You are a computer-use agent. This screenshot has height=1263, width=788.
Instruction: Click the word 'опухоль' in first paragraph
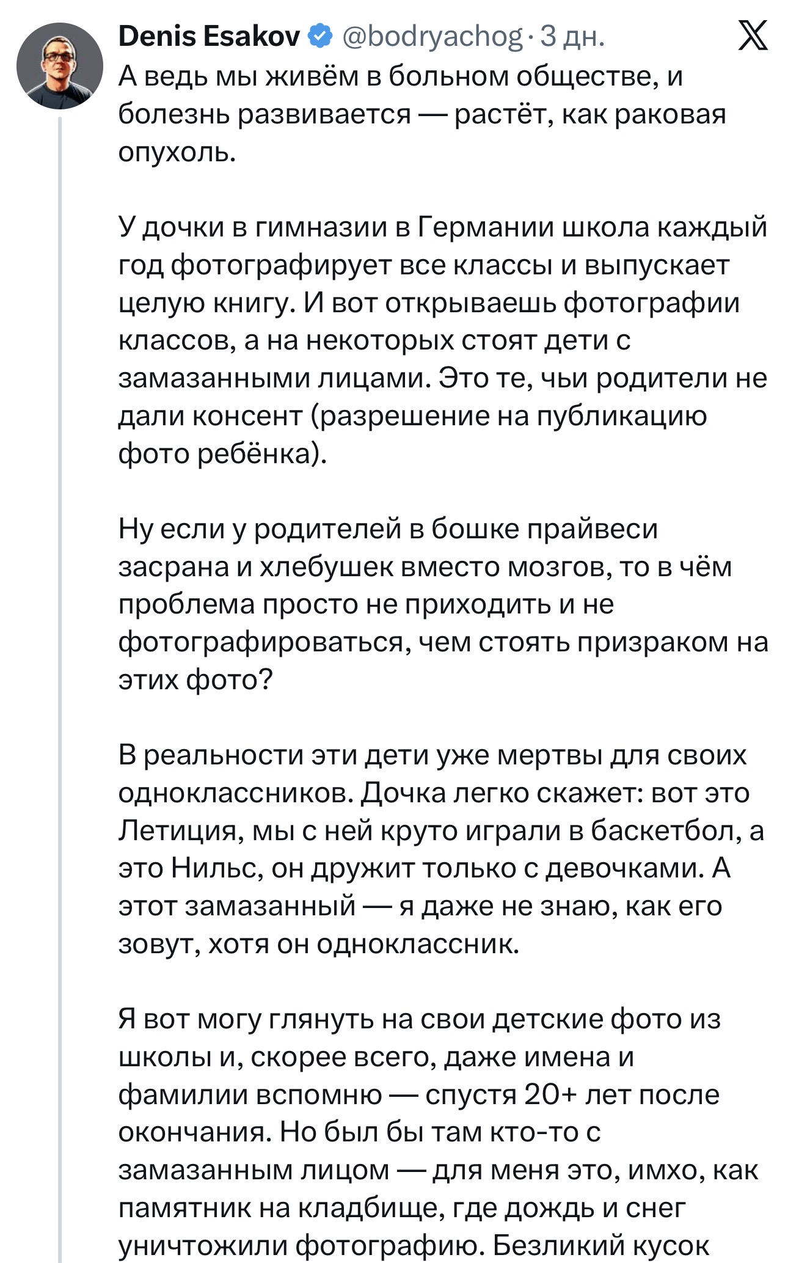coord(176,153)
